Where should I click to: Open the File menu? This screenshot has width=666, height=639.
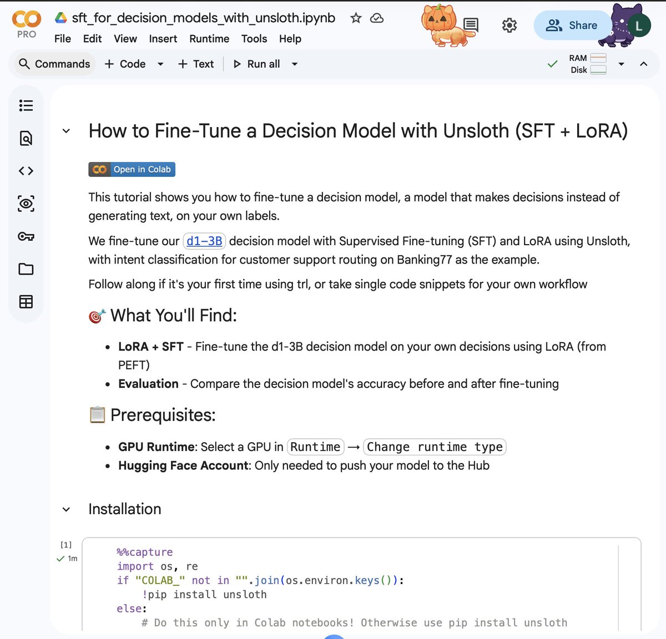pos(63,39)
